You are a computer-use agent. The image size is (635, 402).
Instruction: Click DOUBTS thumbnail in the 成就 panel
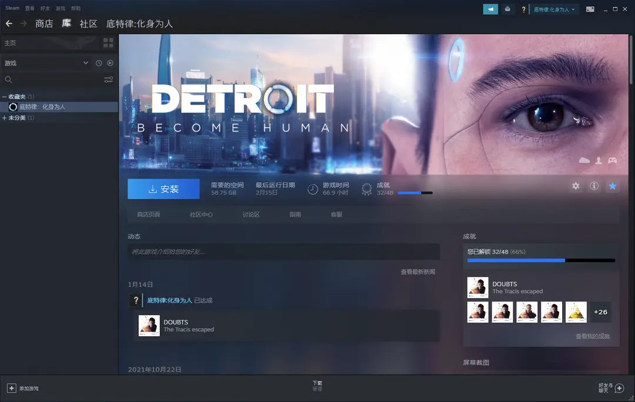point(478,287)
